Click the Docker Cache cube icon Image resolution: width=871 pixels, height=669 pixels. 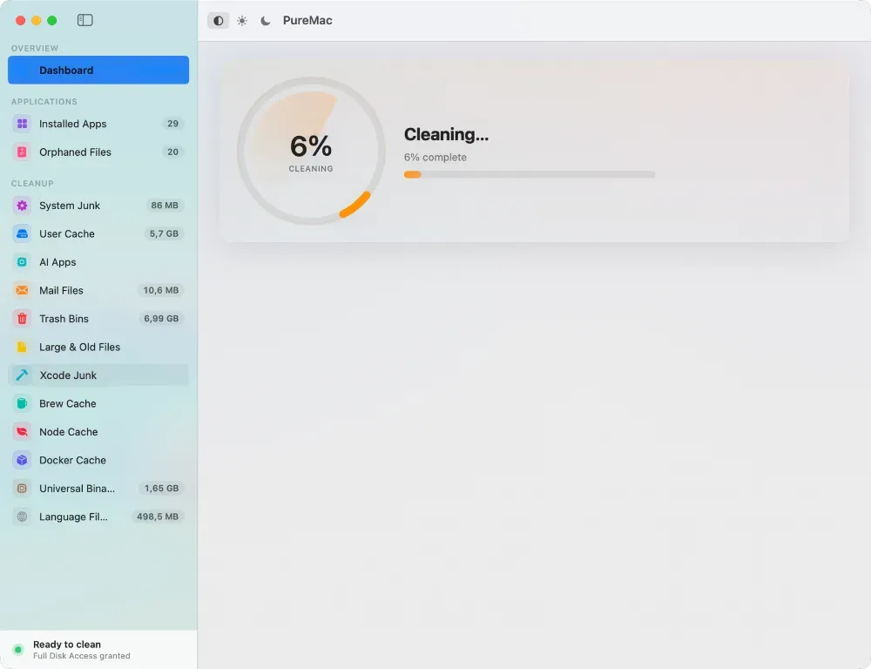(23, 460)
